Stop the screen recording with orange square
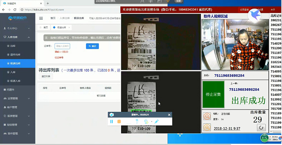The height and width of the screenshot is (145, 282). pos(119,122)
